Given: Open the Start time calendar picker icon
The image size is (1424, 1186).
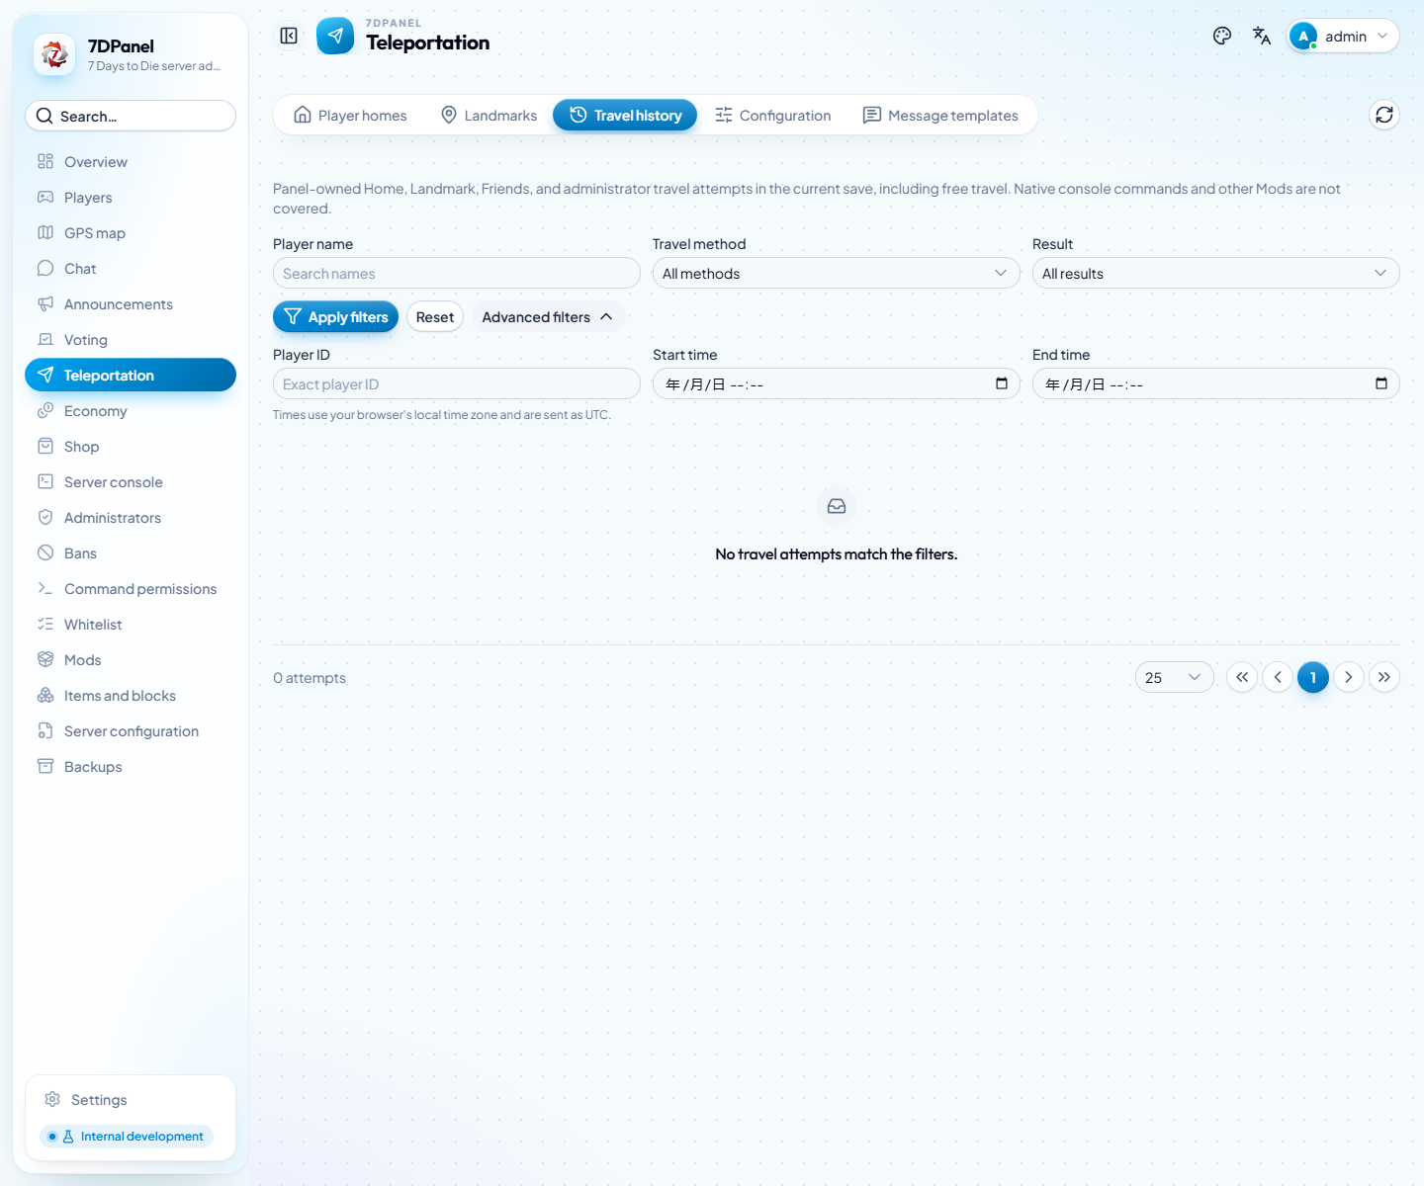Looking at the screenshot, I should [1002, 383].
